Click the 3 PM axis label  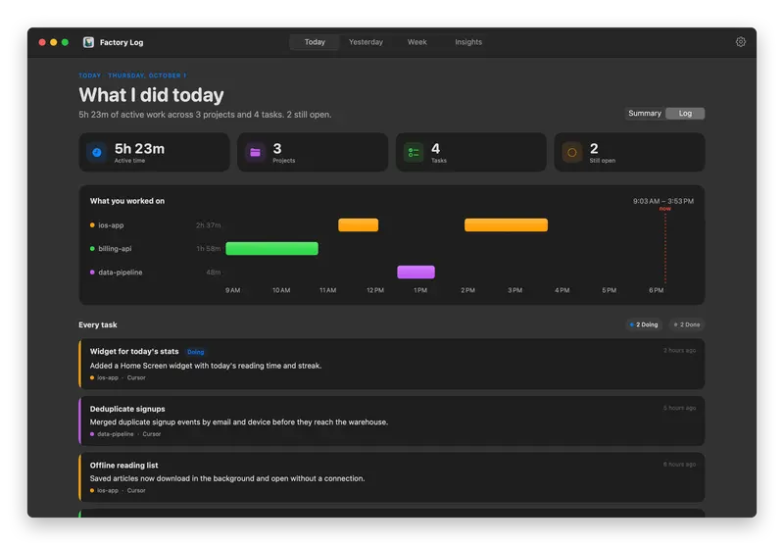(515, 290)
